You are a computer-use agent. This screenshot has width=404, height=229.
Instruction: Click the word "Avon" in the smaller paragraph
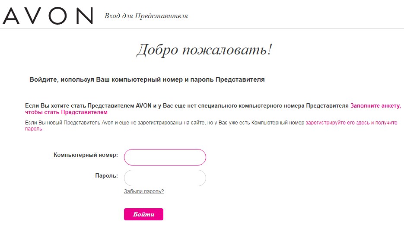pyautogui.click(x=108, y=123)
